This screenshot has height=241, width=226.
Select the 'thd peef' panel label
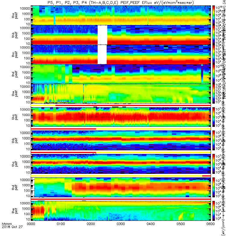pyautogui.click(x=15, y=74)
